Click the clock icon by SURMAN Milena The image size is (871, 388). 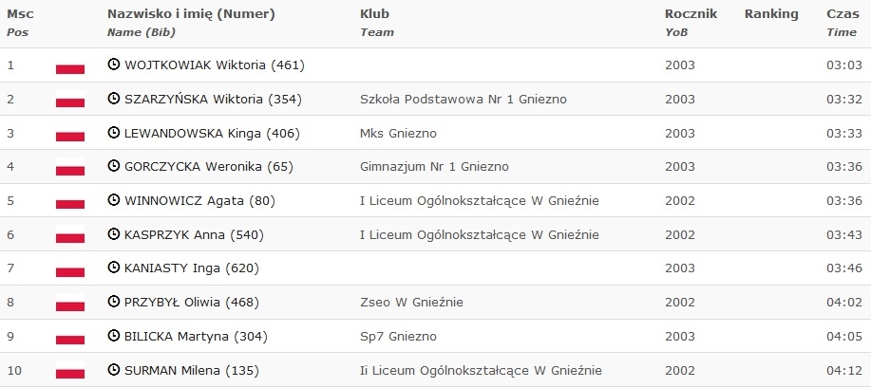pyautogui.click(x=113, y=370)
